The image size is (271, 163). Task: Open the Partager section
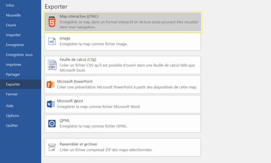[13, 74]
